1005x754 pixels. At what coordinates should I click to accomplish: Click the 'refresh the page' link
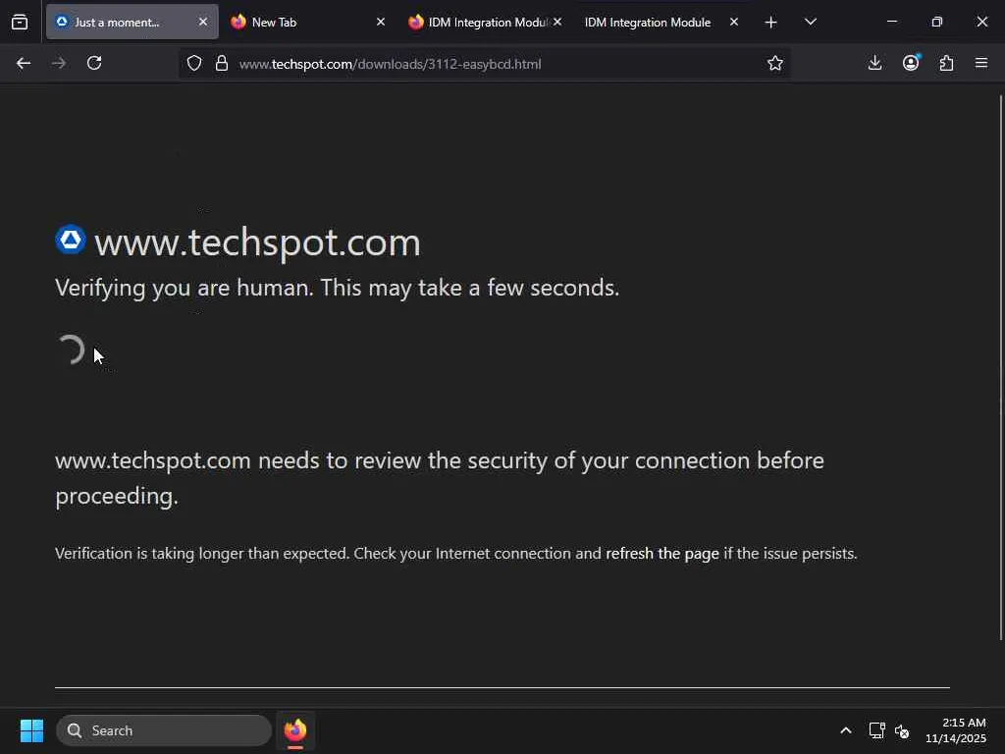tap(662, 554)
